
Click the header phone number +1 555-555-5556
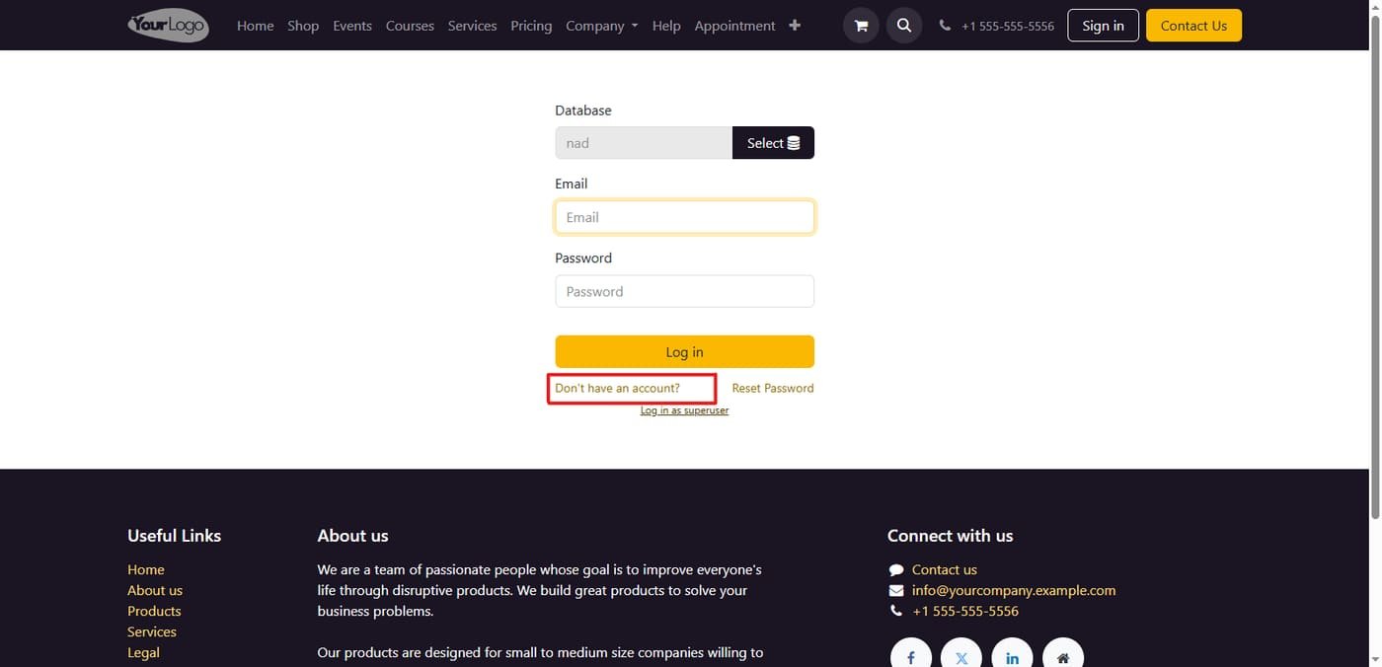tap(1008, 27)
